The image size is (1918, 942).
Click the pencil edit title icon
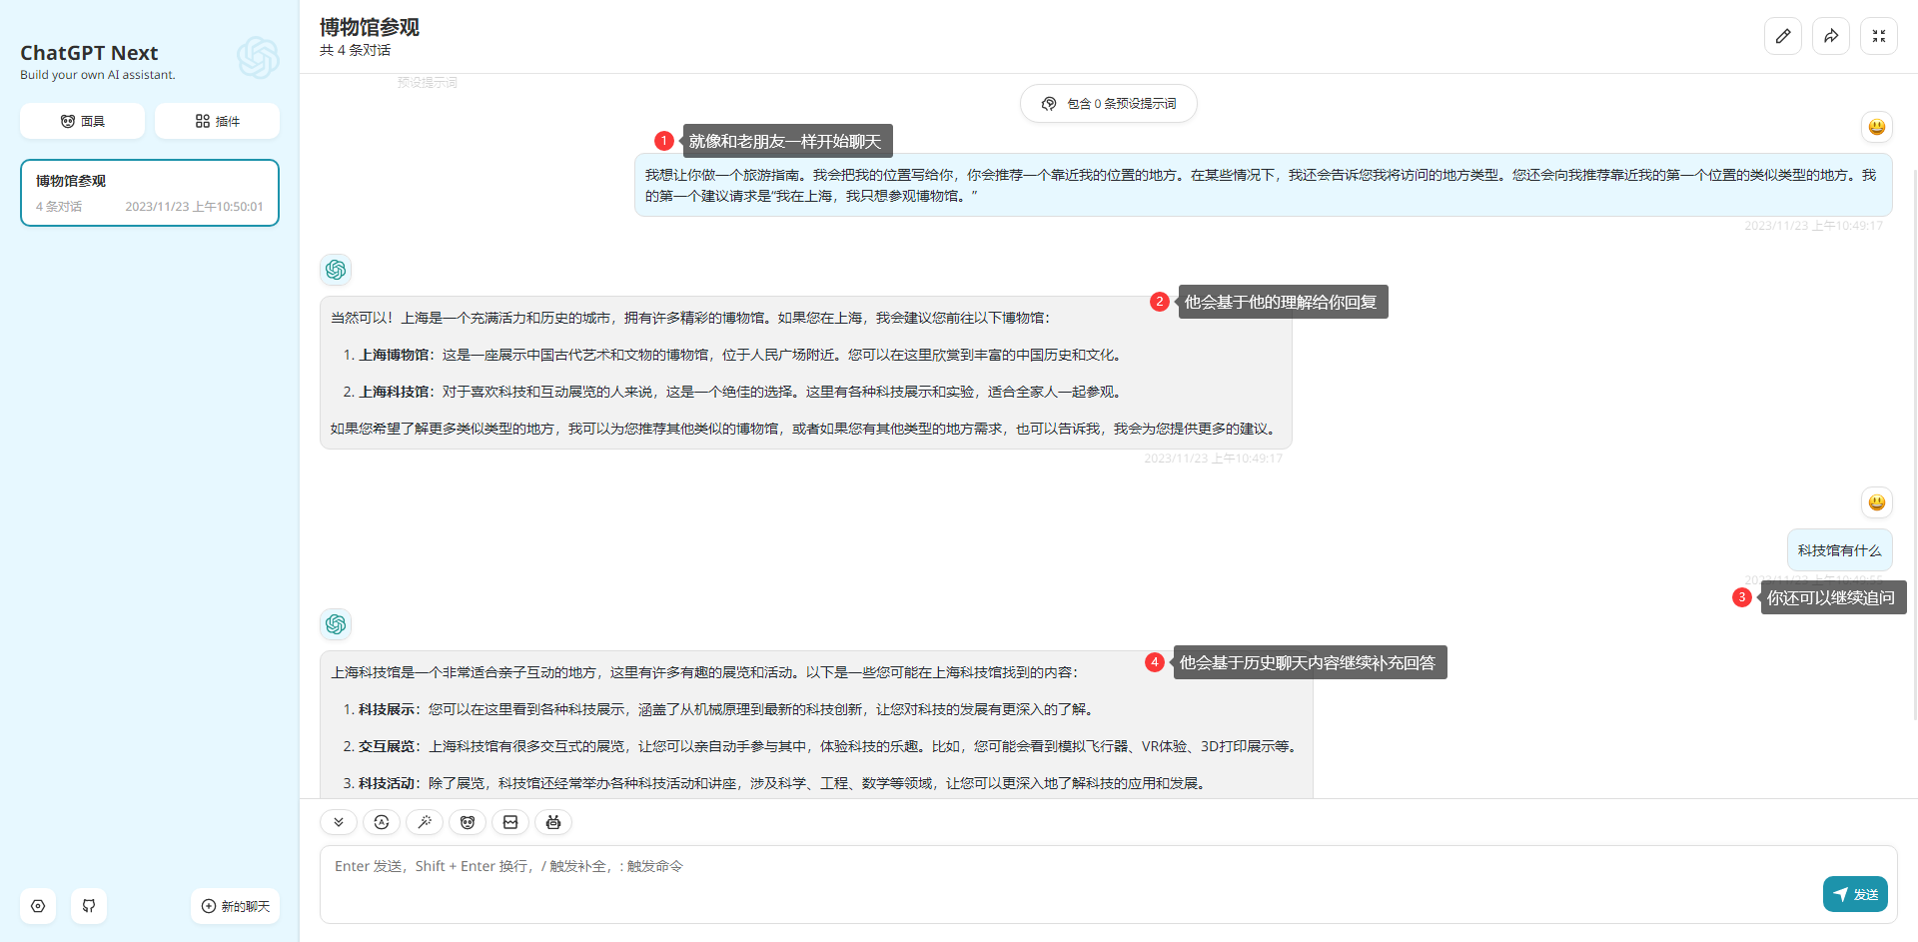(1783, 36)
